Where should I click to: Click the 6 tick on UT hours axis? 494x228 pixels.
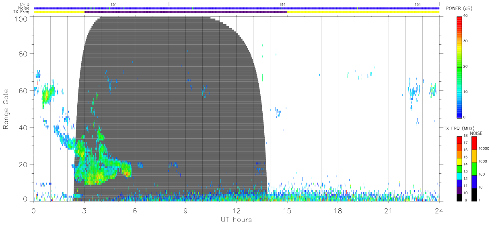[x=135, y=210]
